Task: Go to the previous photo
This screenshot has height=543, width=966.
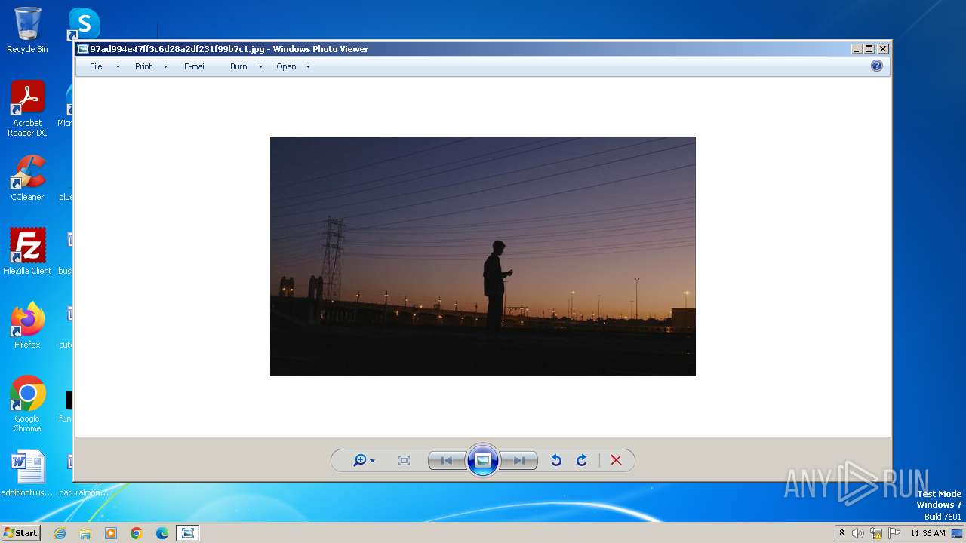Action: tap(447, 460)
